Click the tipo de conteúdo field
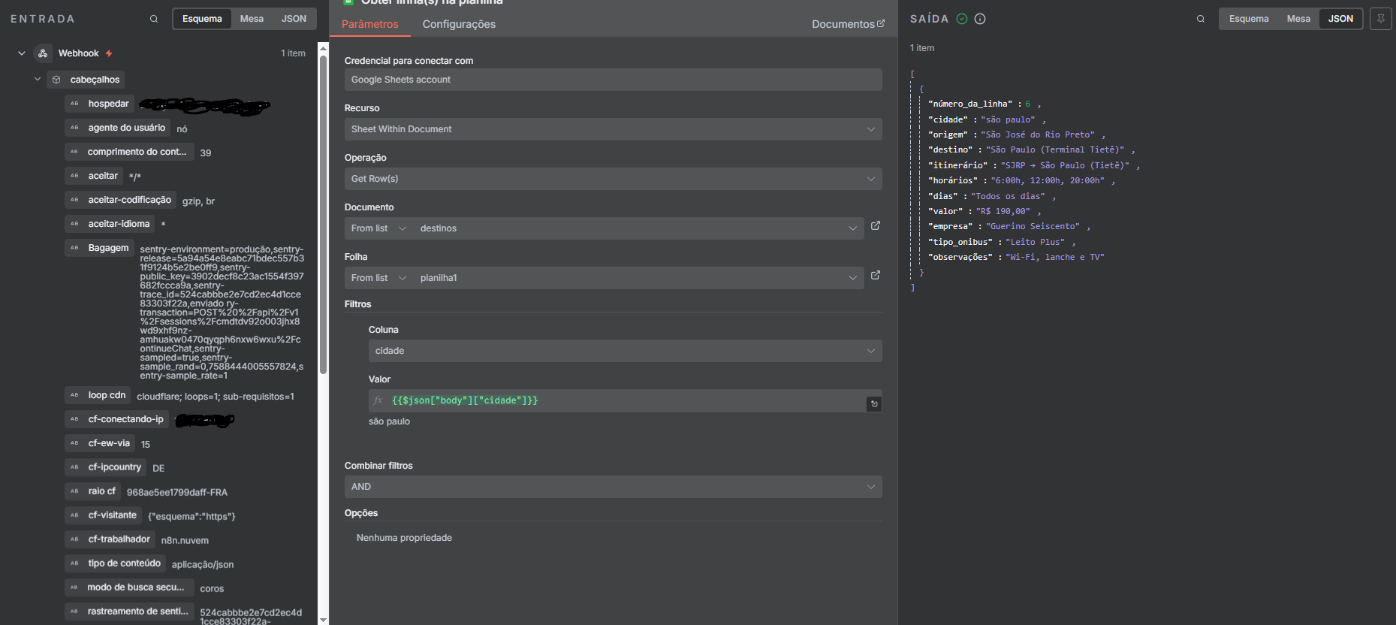The height and width of the screenshot is (625, 1396). tap(115, 563)
